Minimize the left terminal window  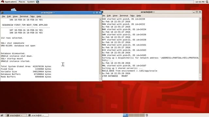coord(94,13)
